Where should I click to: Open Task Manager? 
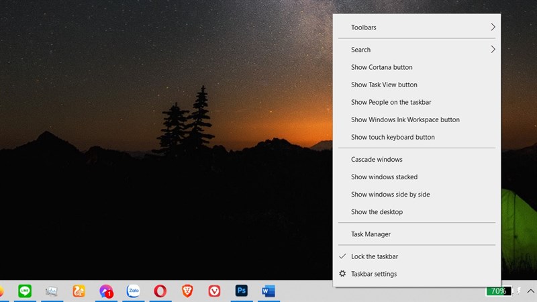pos(371,234)
